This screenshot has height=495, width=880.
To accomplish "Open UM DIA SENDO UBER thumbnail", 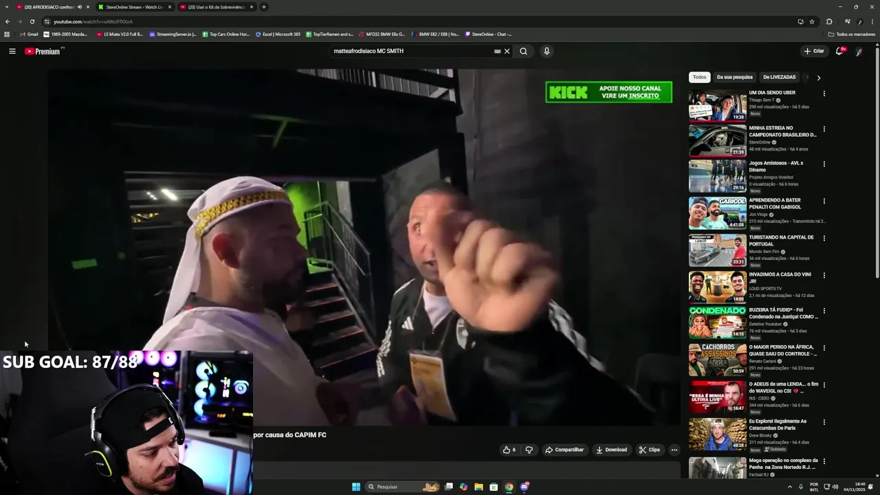I will point(717,105).
